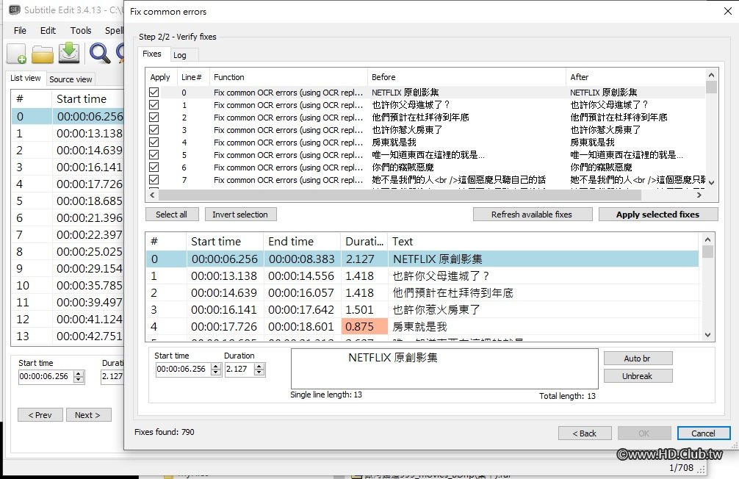Select row 10 at 00:00:35.785 in main list
The height and width of the screenshot is (479, 739).
(x=68, y=285)
